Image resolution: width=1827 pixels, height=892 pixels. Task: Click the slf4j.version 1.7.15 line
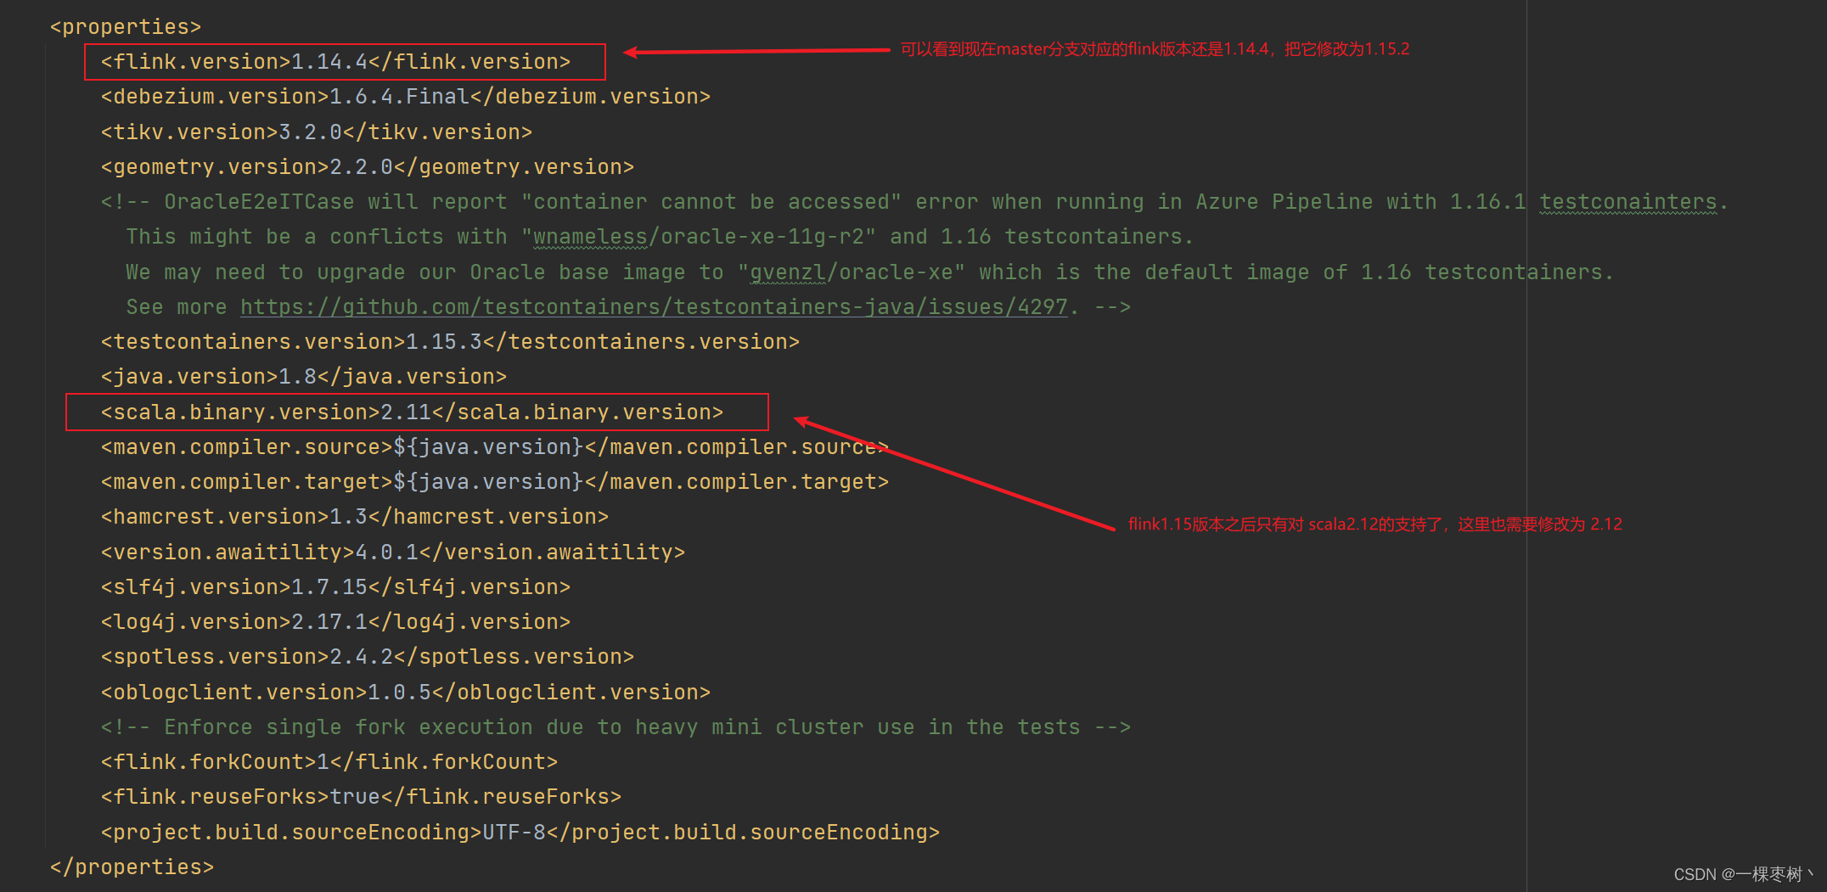[x=335, y=587]
